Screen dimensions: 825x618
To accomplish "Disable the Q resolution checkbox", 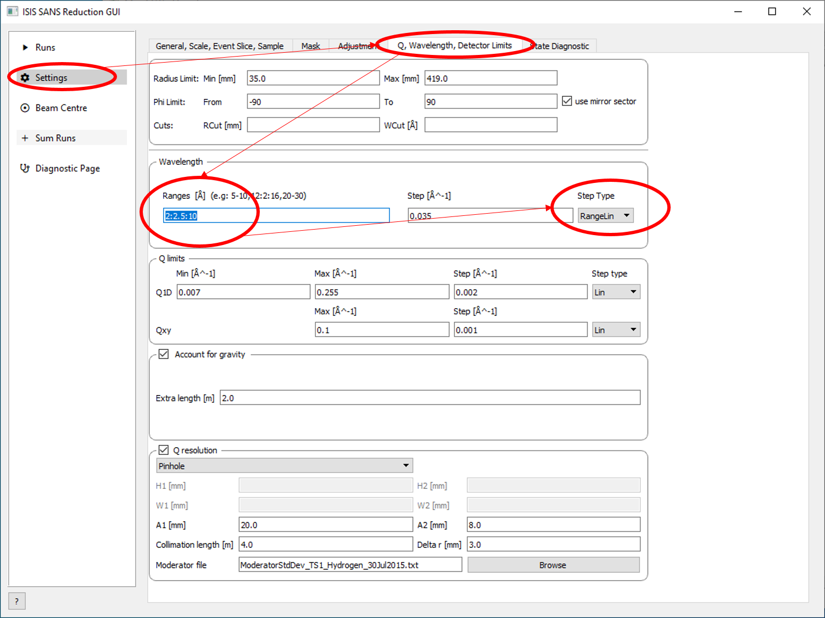I will pyautogui.click(x=164, y=450).
